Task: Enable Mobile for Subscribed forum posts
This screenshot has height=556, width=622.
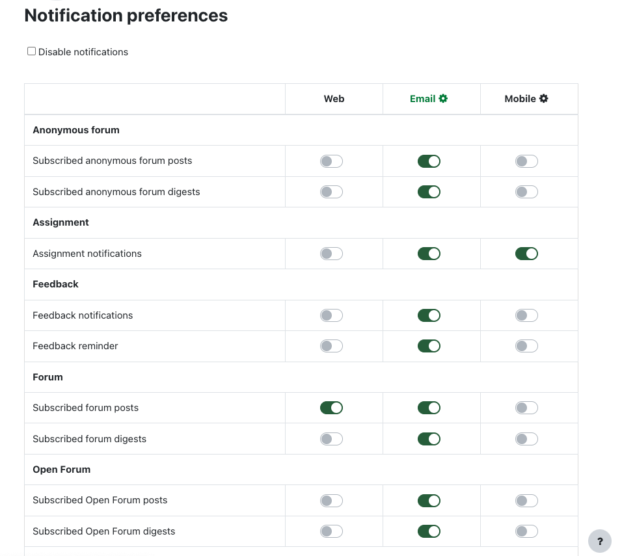Action: [526, 408]
